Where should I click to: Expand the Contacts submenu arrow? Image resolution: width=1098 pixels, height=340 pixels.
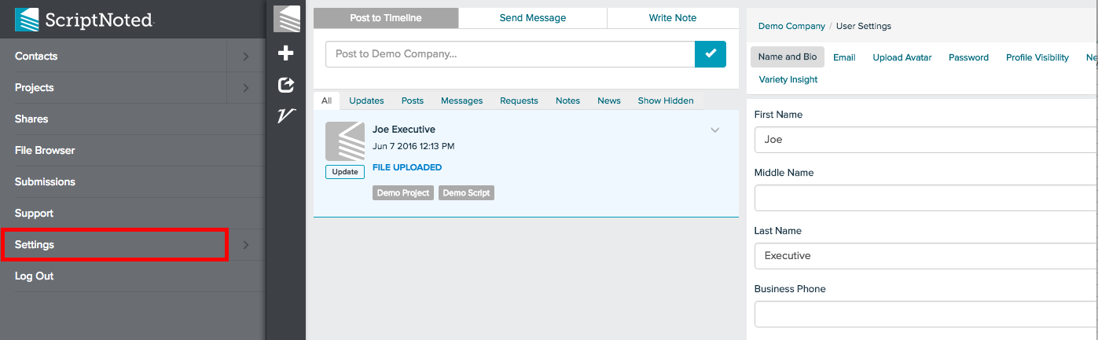246,57
